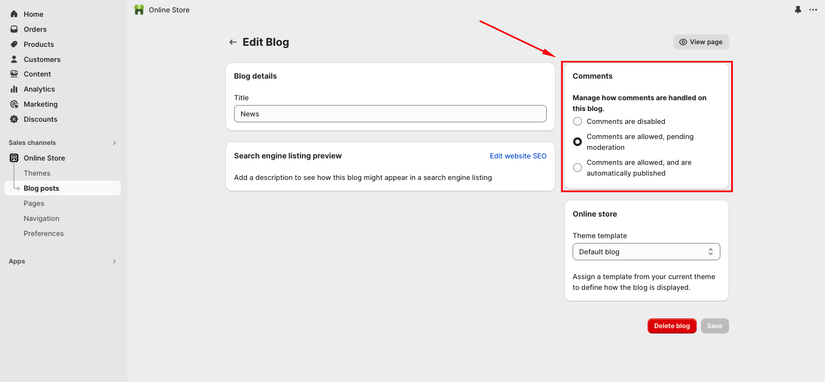Click the News title input field

coord(390,114)
